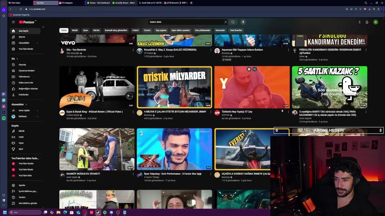
Task: Open the notifications bell
Action: coord(367,22)
